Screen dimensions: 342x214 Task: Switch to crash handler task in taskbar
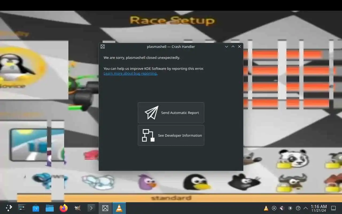(x=105, y=208)
